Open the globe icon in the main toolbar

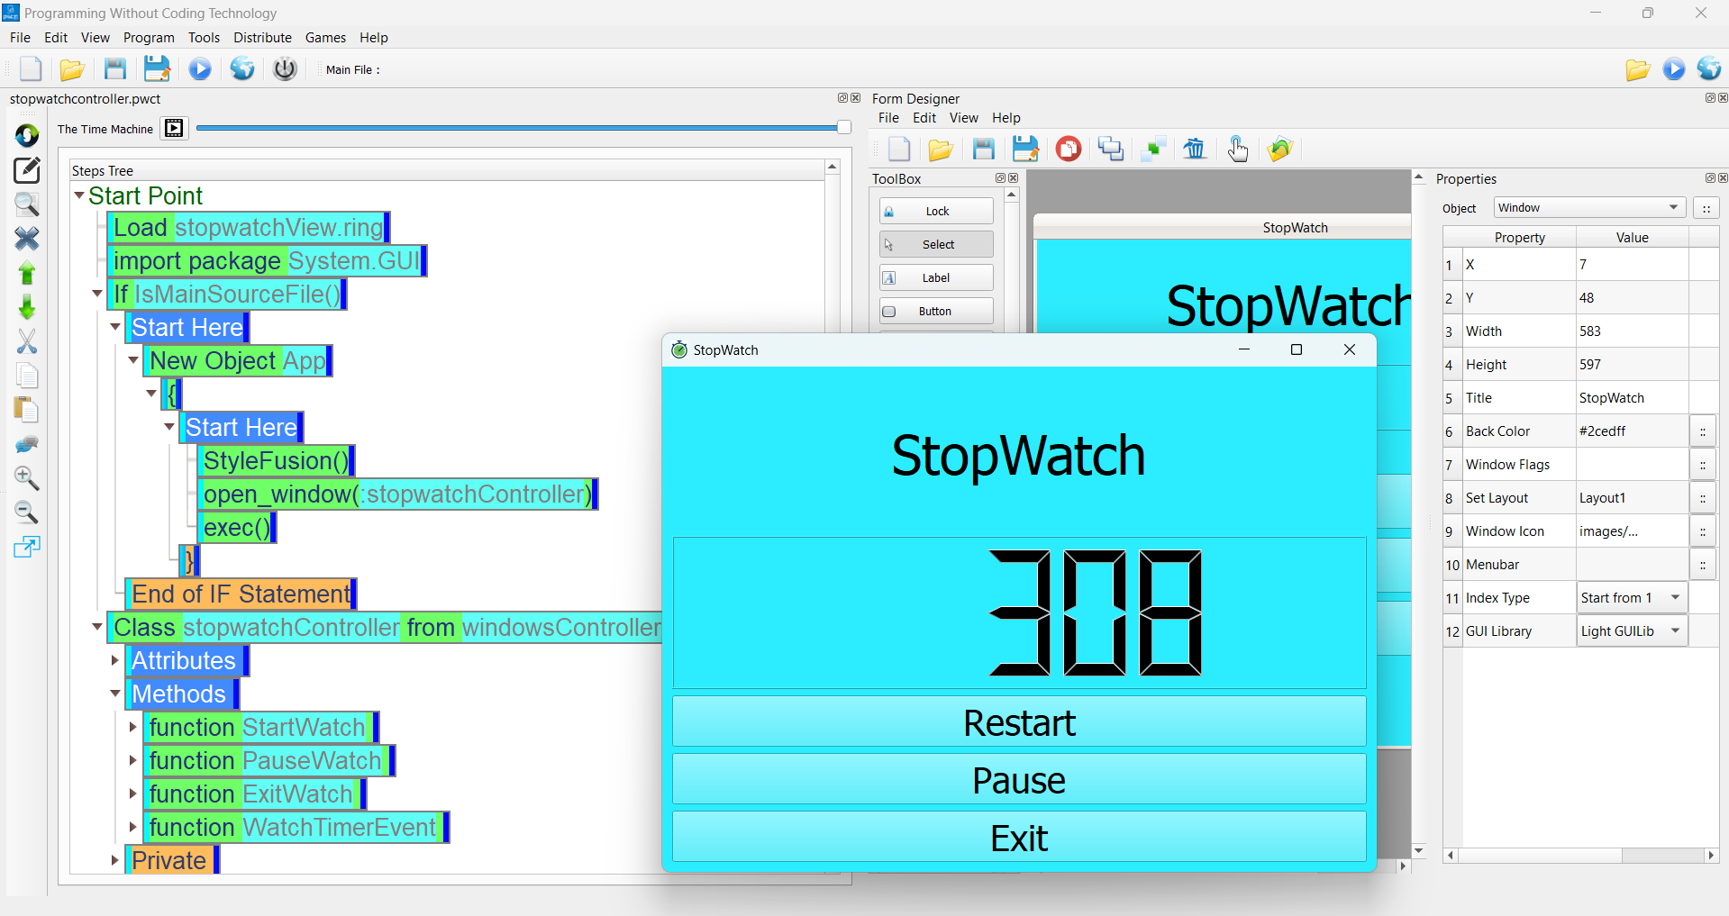point(241,68)
